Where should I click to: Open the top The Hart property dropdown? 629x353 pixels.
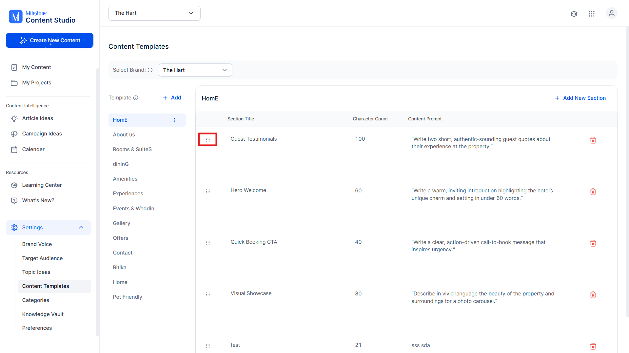tap(154, 13)
